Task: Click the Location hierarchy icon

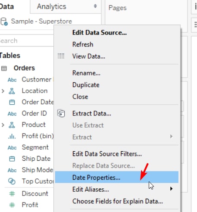Action: [x=12, y=91]
